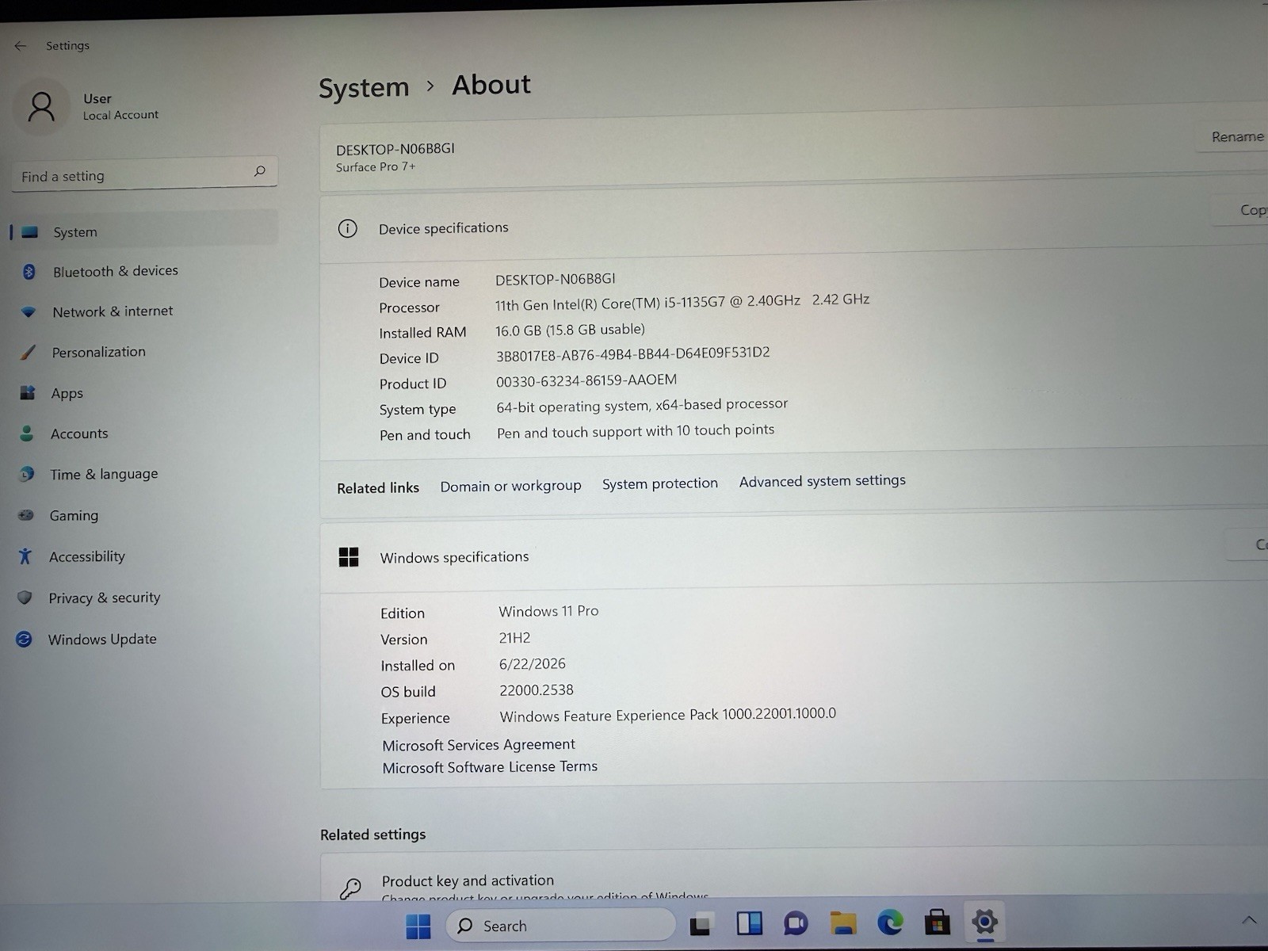Click the Installed on date 6/22/2026
Screen dimensions: 1268x951
tap(533, 664)
